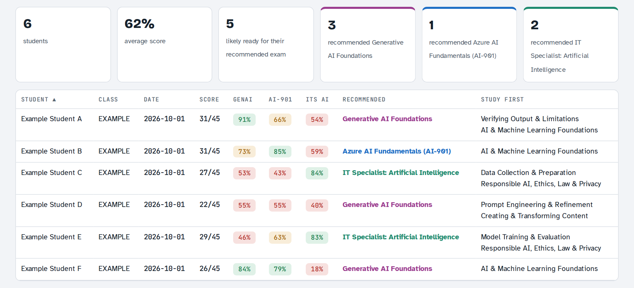Filter by the '3 recommended Generative AI Foundations' card
Screen dimensions: 634x288
[x=368, y=45]
